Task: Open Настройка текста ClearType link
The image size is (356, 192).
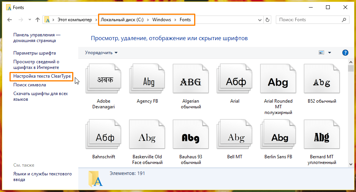Action: (x=42, y=76)
